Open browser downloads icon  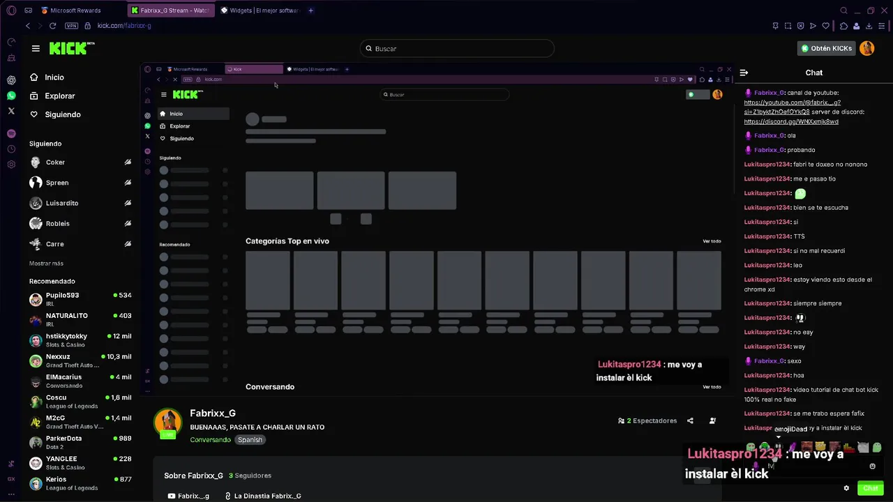click(x=869, y=26)
